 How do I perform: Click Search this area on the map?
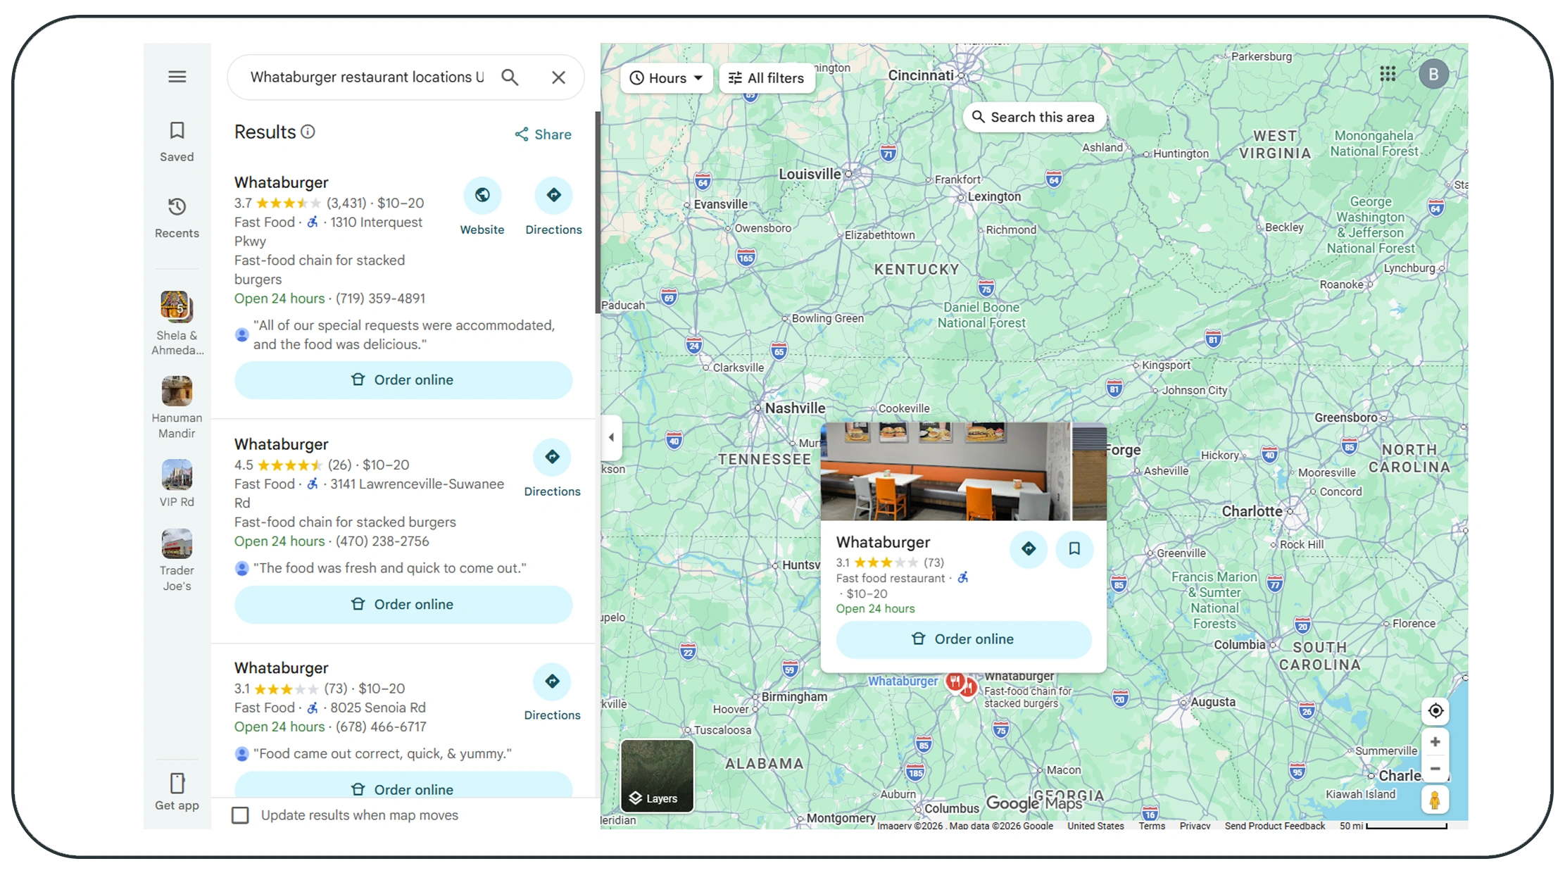pos(1033,117)
